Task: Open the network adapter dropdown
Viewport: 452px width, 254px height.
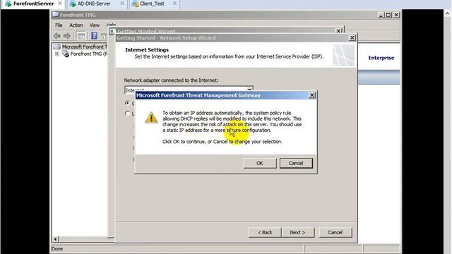Action: [x=249, y=89]
